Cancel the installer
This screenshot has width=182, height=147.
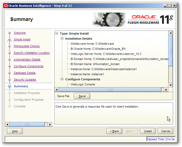point(166,131)
